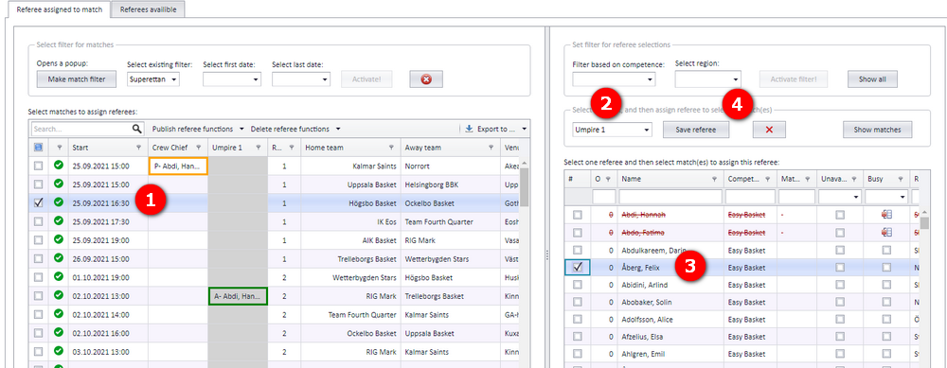Image resolution: width=947 pixels, height=368 pixels.
Task: Click green status icon for Kalmar Saints match
Action: coord(59,166)
